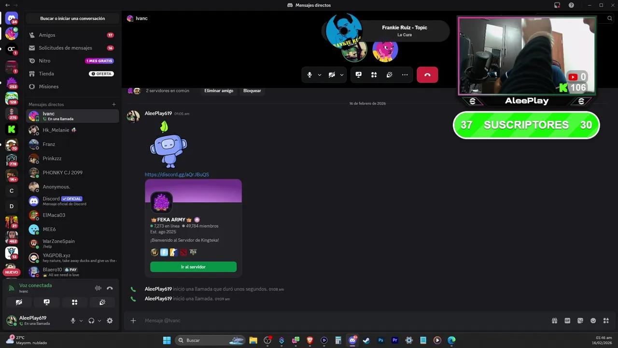Share screen from the voice panel

pos(46,302)
